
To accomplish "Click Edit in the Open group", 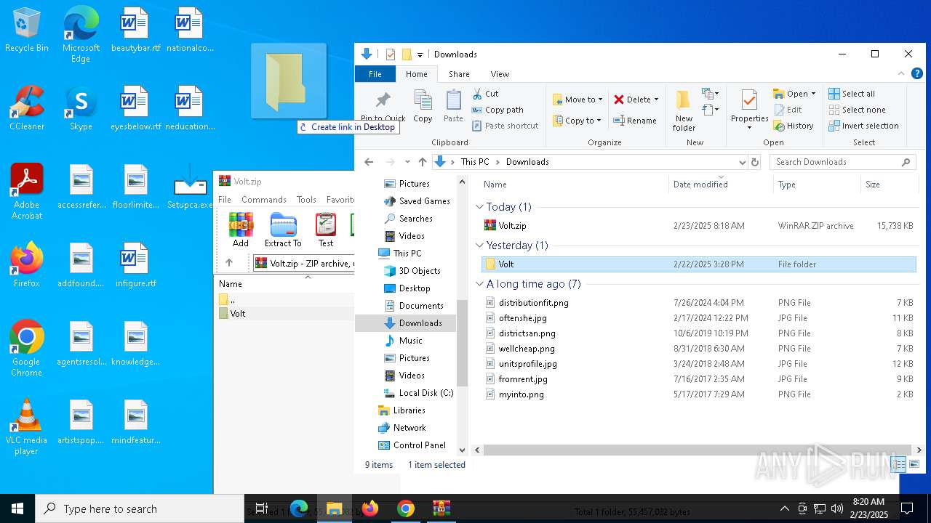I will pos(788,110).
